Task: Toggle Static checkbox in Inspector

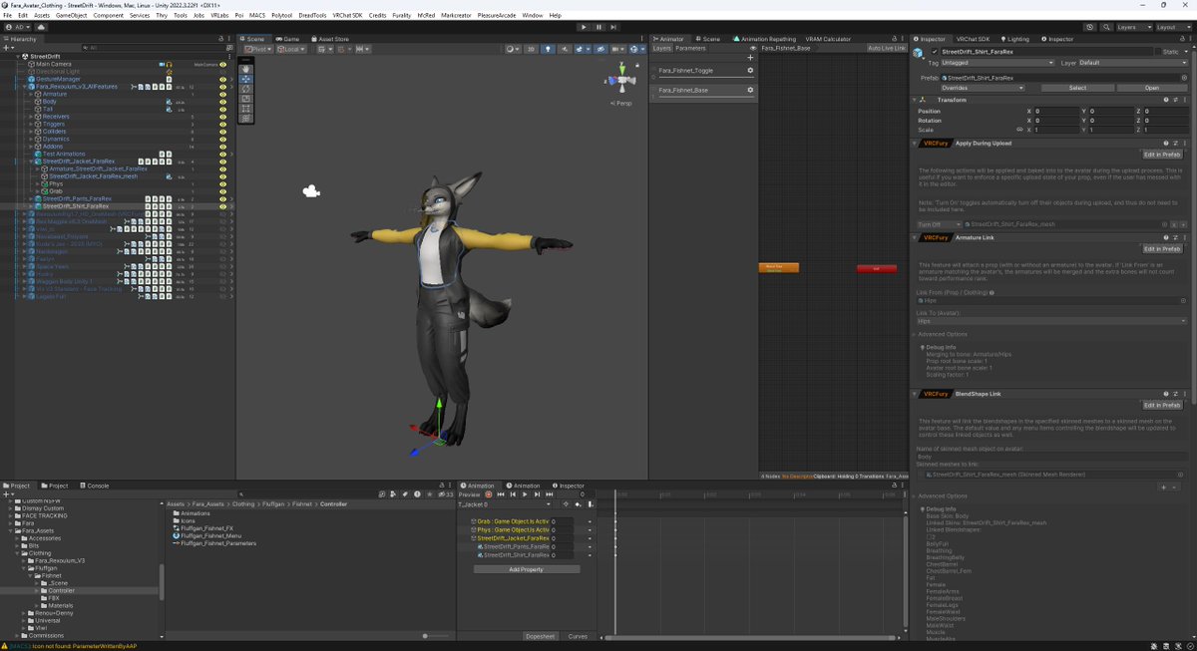Action: 1159,51
